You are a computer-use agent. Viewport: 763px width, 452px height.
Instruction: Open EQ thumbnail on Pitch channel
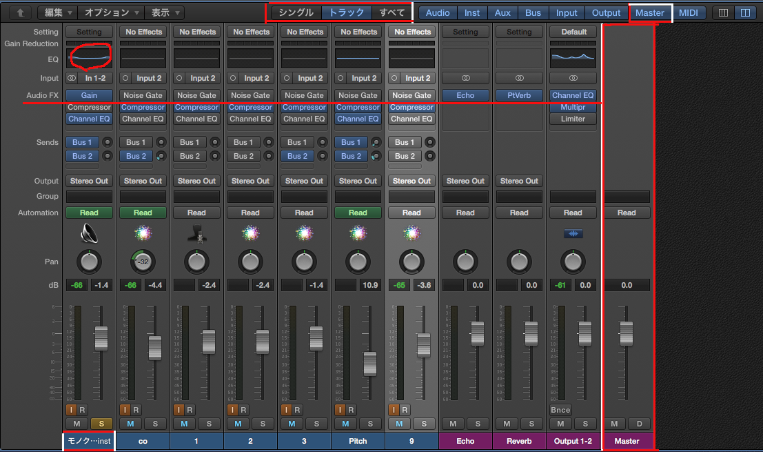[x=358, y=58]
